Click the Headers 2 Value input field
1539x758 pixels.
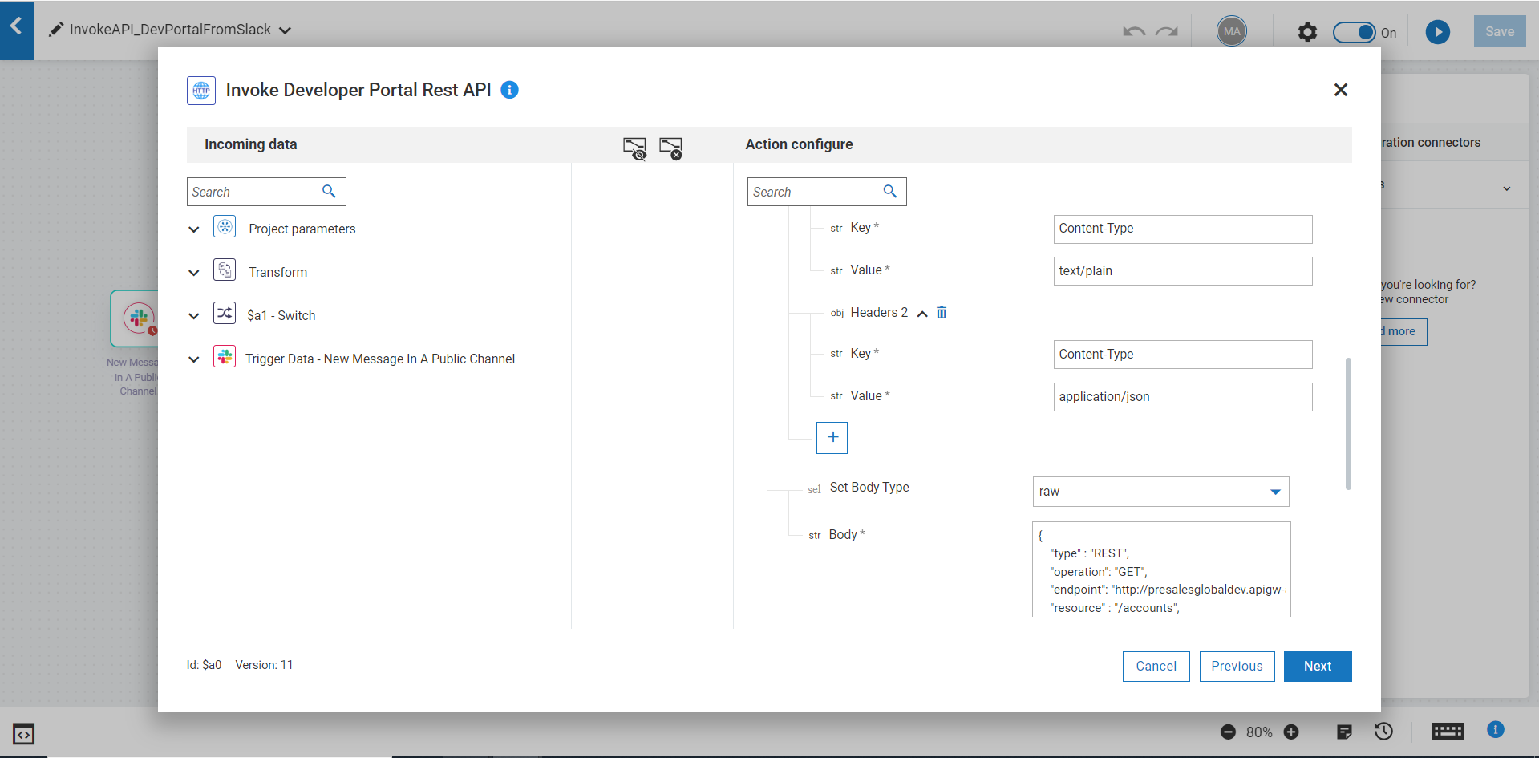click(x=1182, y=397)
